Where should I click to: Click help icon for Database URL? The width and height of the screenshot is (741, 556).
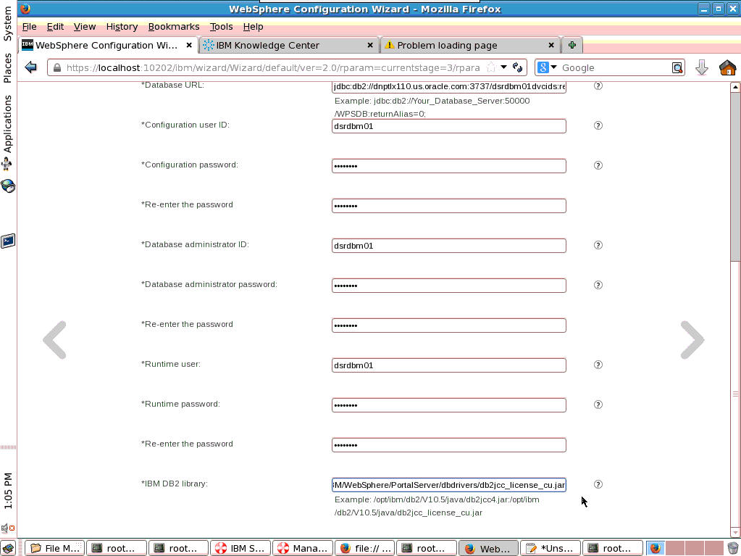[598, 86]
